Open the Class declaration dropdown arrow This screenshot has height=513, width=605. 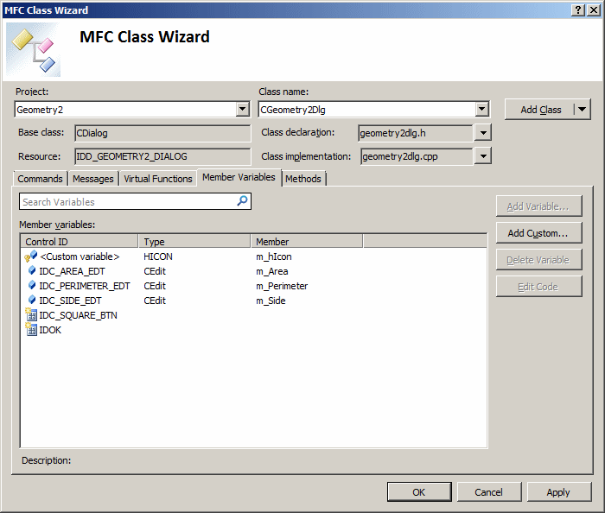click(483, 133)
